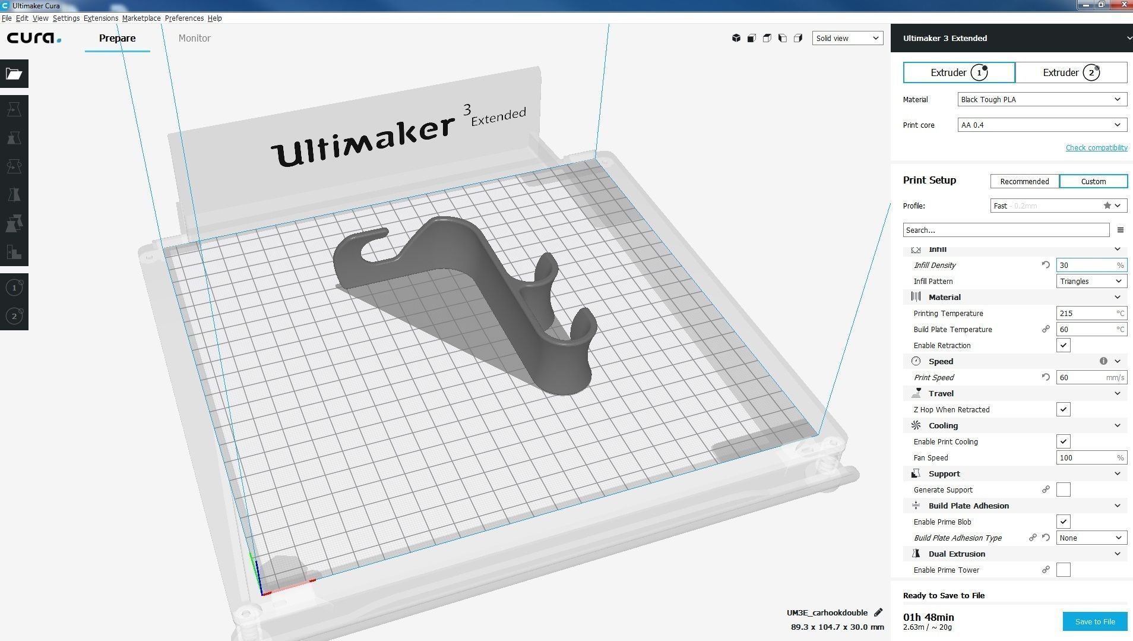Open Infill Pattern dropdown showing Triangles

point(1091,281)
